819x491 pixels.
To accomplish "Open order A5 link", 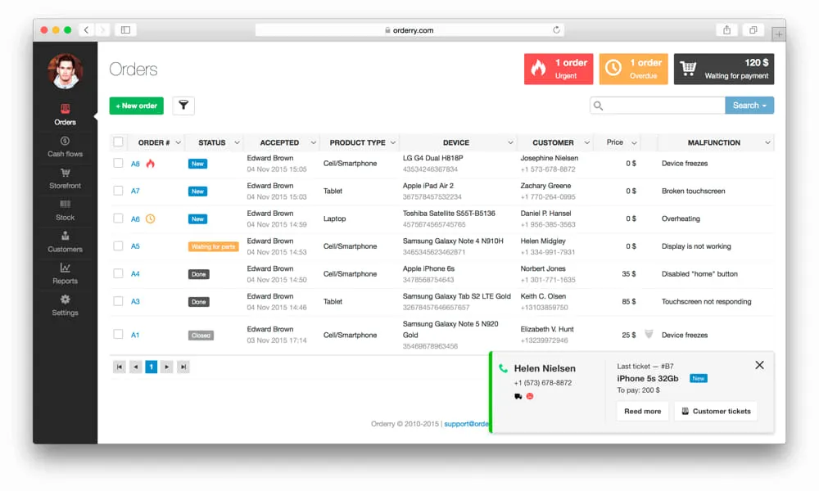I will (x=135, y=246).
